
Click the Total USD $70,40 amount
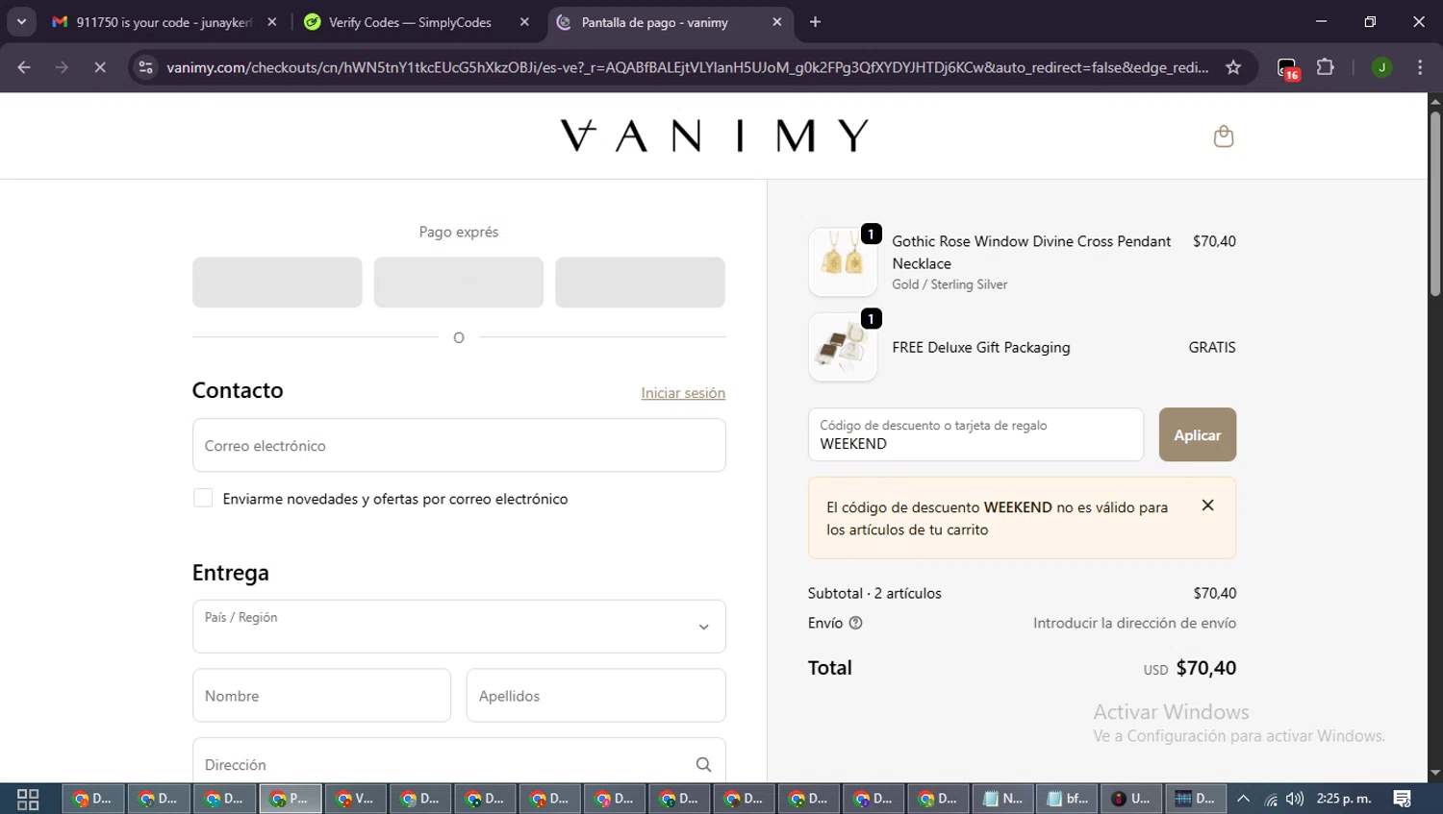[x=1190, y=668]
